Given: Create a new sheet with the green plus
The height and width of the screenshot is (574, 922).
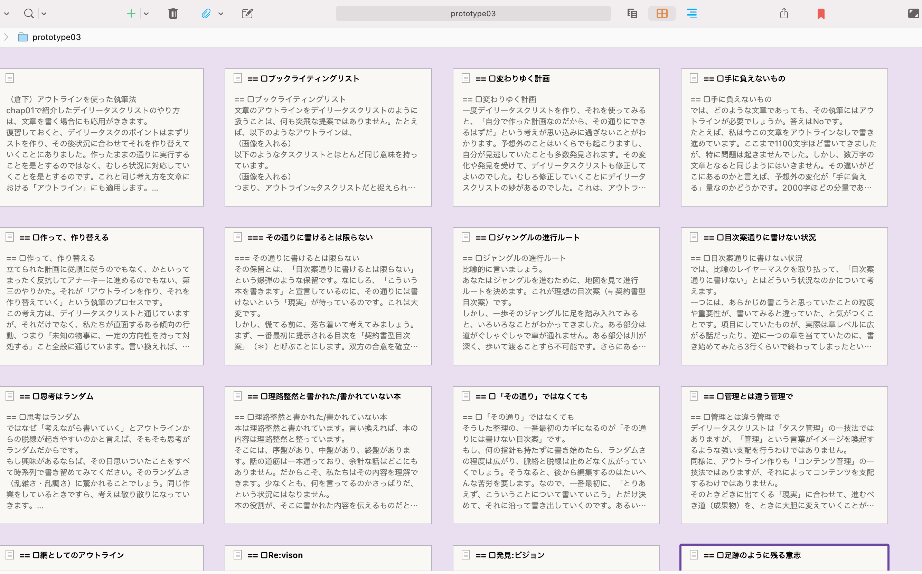Looking at the screenshot, I should coord(131,13).
